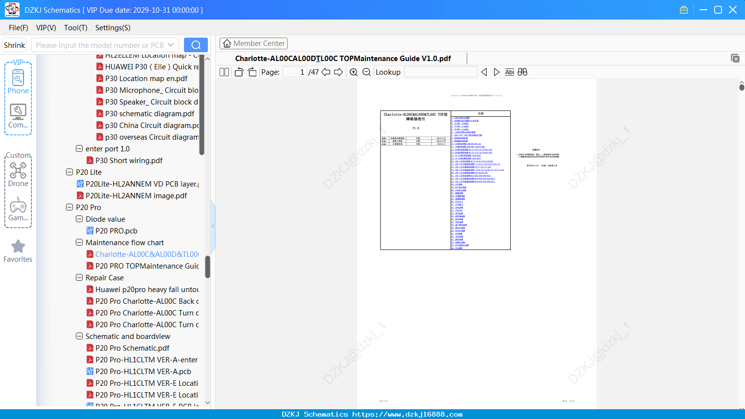Click the yellow toolbox icon in title bar
The height and width of the screenshot is (419, 745).
[x=684, y=10]
